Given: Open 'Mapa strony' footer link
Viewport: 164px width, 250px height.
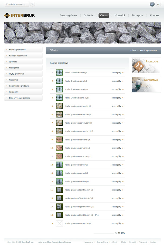Looking at the screenshot, I should coord(88,242).
